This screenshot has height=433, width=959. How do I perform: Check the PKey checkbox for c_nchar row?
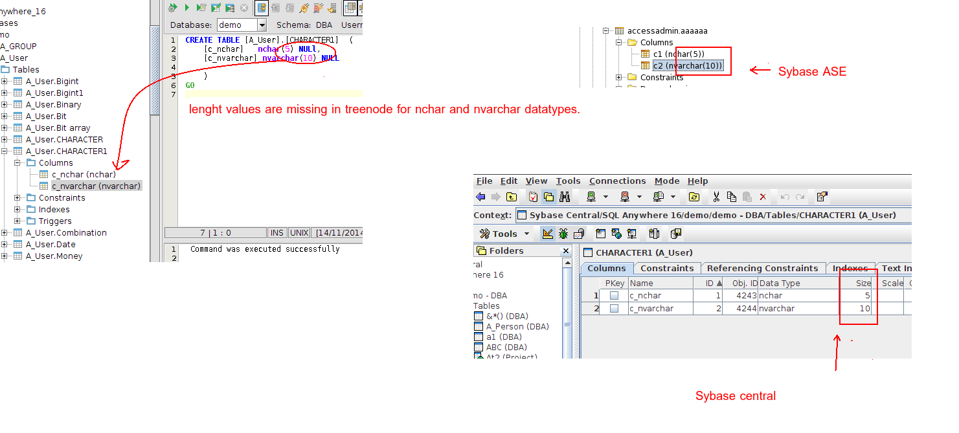pos(614,296)
